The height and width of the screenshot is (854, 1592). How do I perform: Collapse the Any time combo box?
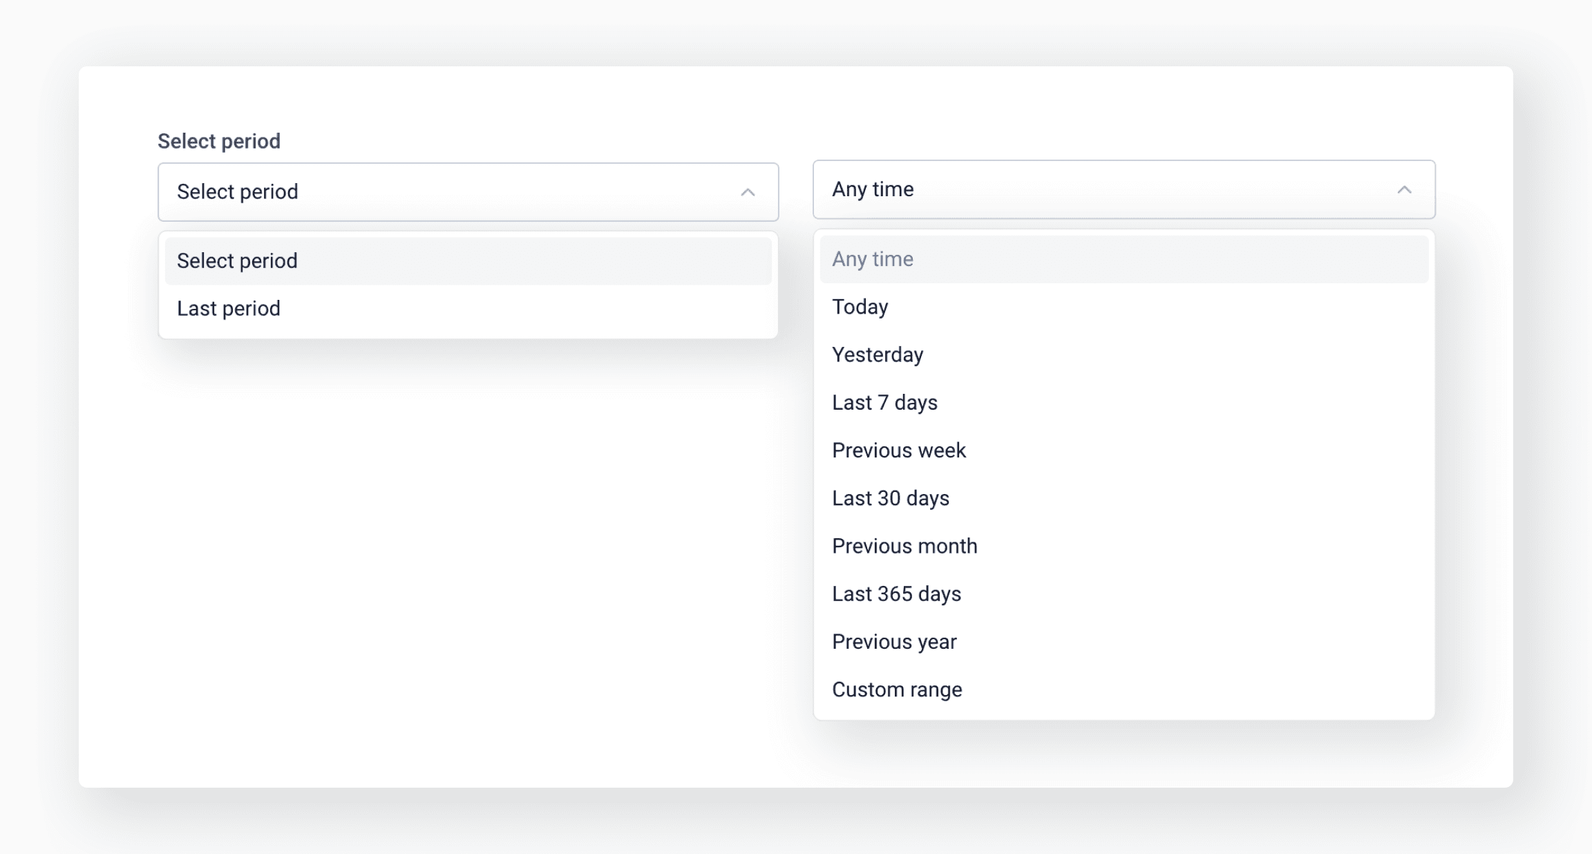click(1124, 190)
